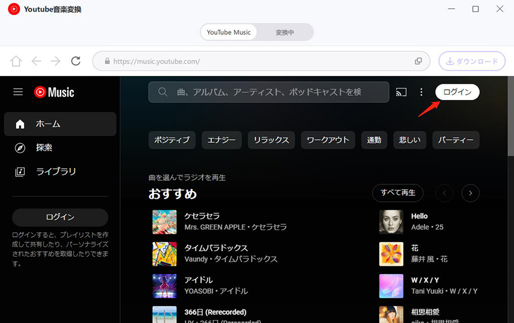Click the Mrs. GREEN APPLE artist text
Viewport: 514px width, 323px height.
point(214,227)
